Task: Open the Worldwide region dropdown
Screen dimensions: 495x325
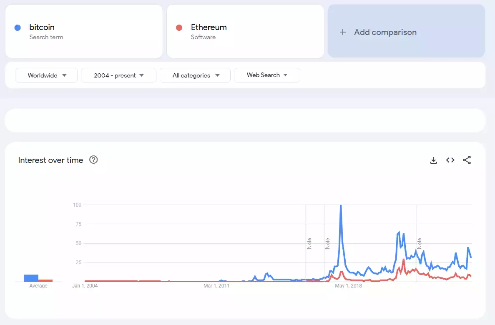Action: [x=46, y=75]
